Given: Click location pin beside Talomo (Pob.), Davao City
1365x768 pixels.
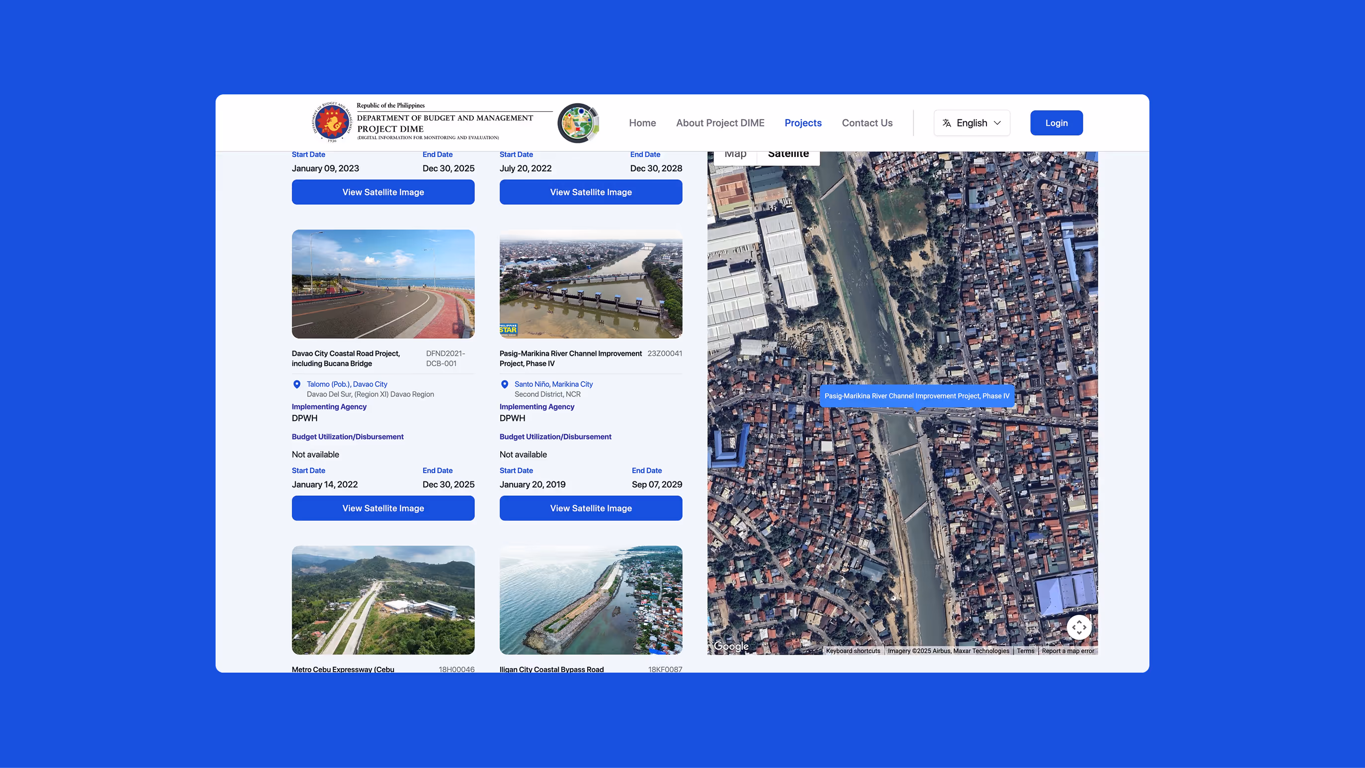Looking at the screenshot, I should pyautogui.click(x=296, y=384).
